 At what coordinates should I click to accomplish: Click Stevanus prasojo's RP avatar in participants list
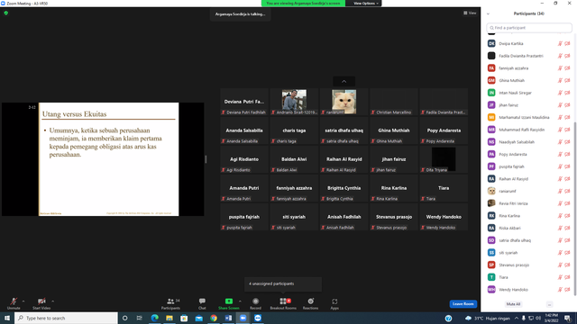click(491, 265)
